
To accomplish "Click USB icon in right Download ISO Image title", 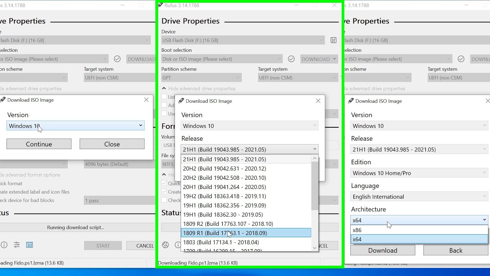I will [x=351, y=101].
